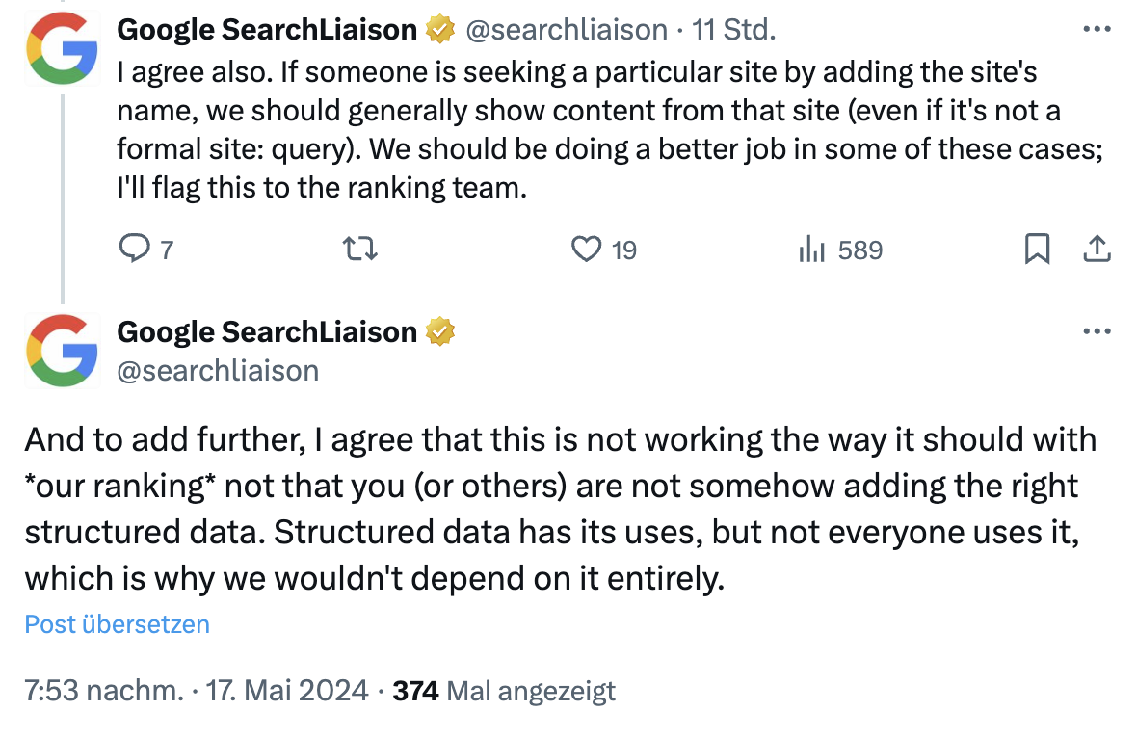Open the Google SearchLiaison name in the second tweet

click(267, 332)
